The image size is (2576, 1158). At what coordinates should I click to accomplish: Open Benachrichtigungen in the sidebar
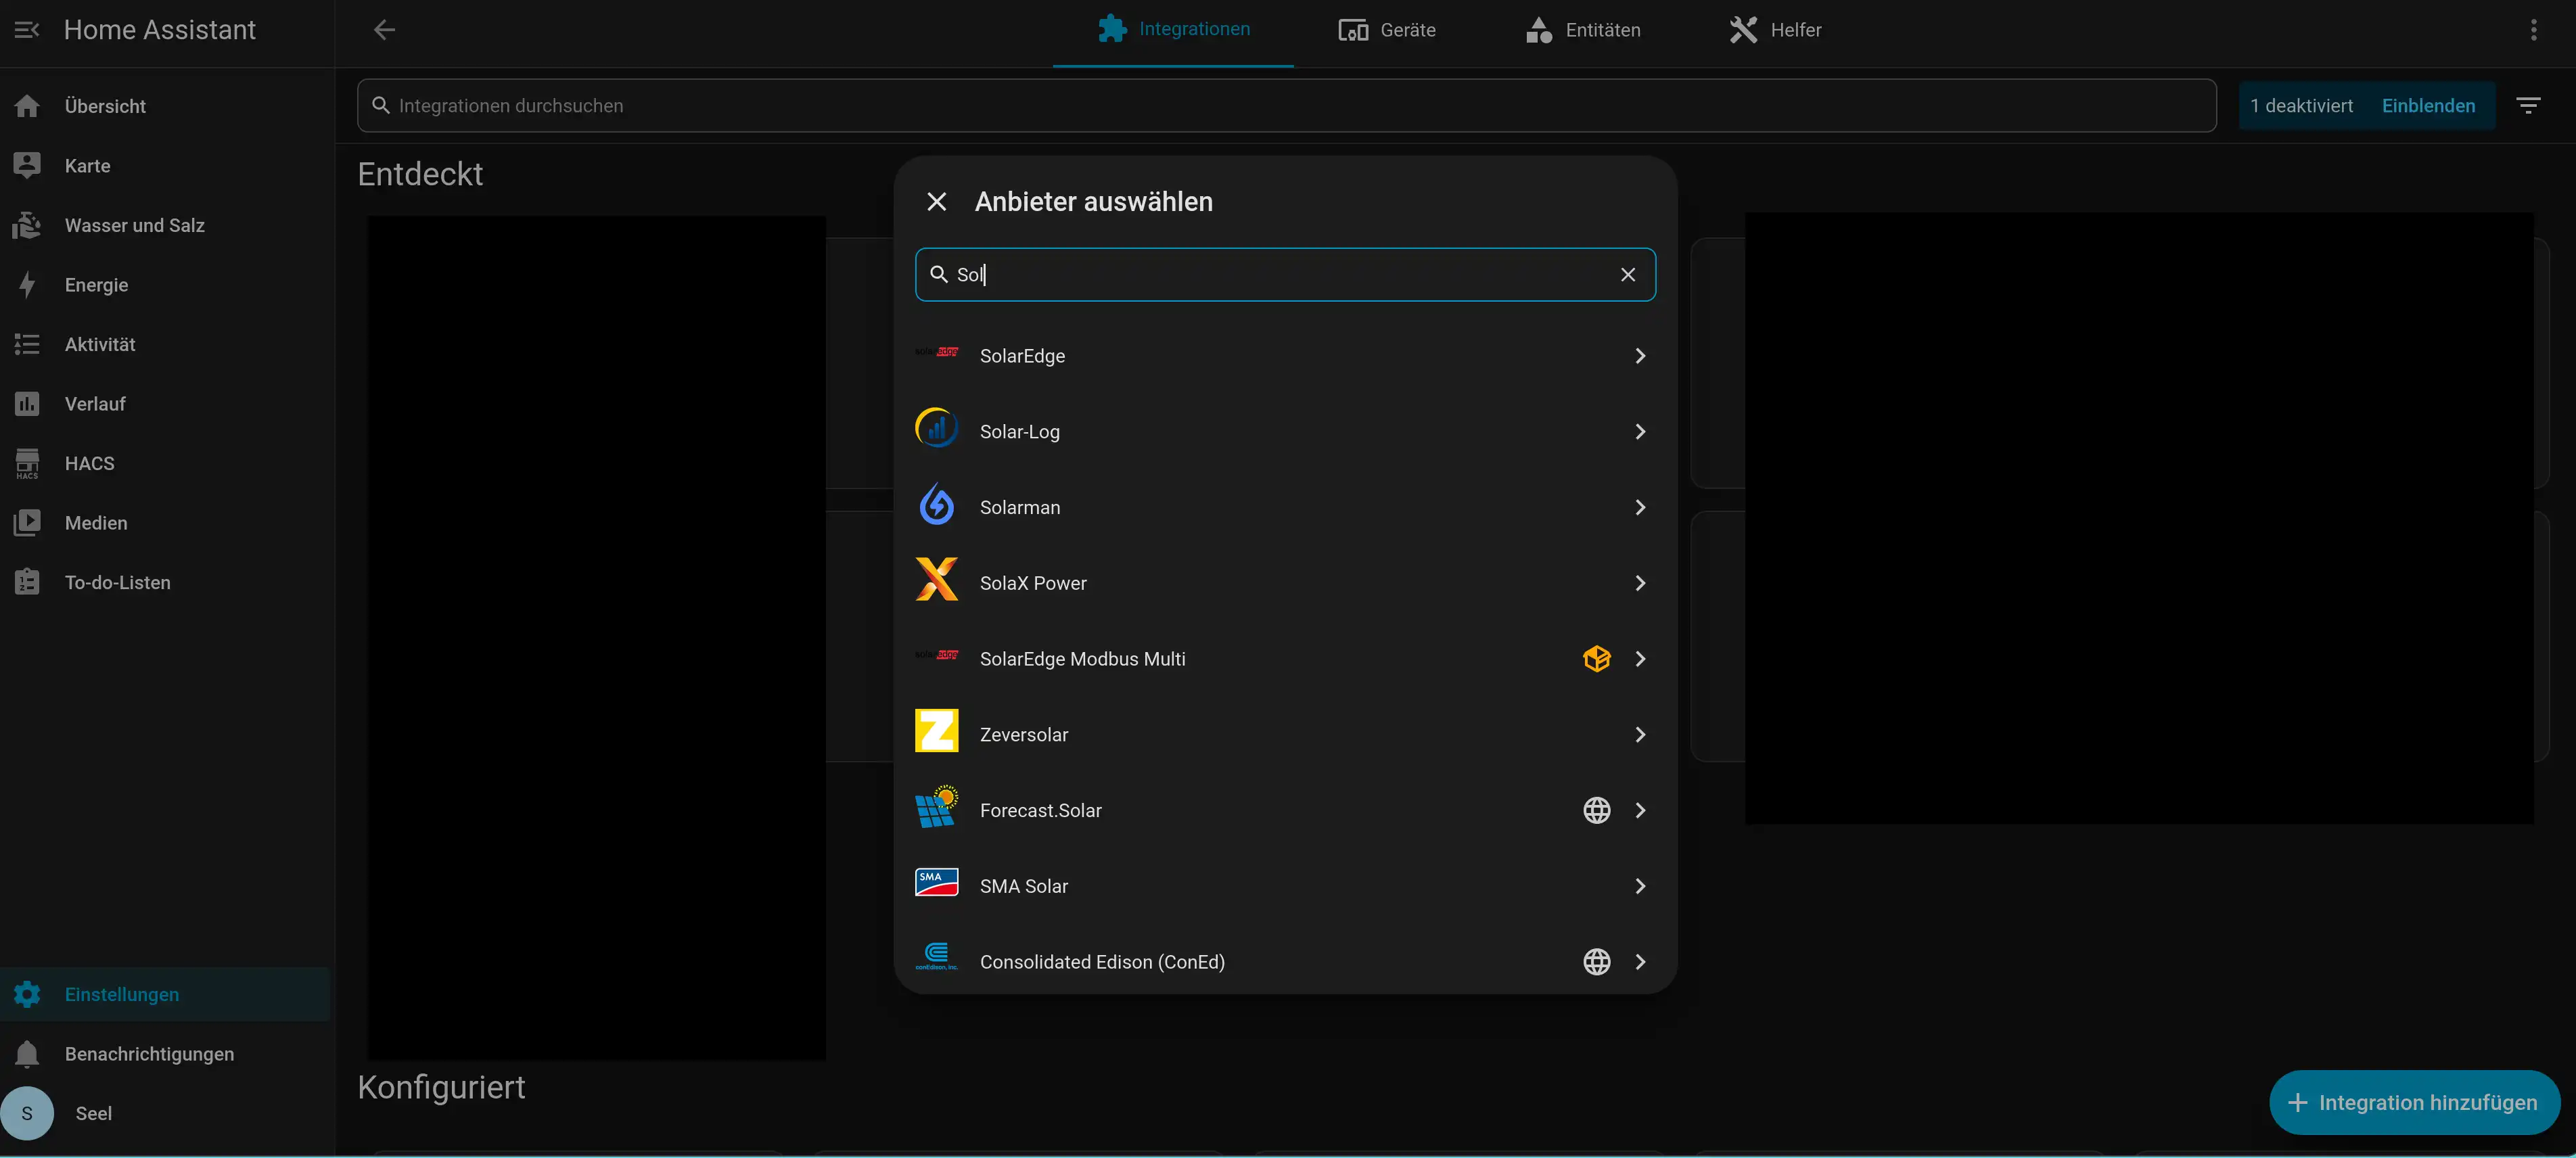[165, 1054]
